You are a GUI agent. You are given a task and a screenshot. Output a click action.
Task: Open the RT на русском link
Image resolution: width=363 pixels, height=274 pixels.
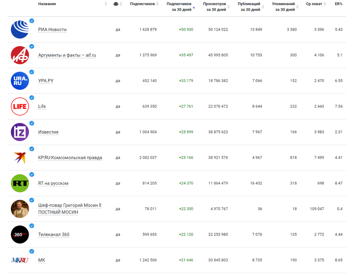pyautogui.click(x=53, y=184)
